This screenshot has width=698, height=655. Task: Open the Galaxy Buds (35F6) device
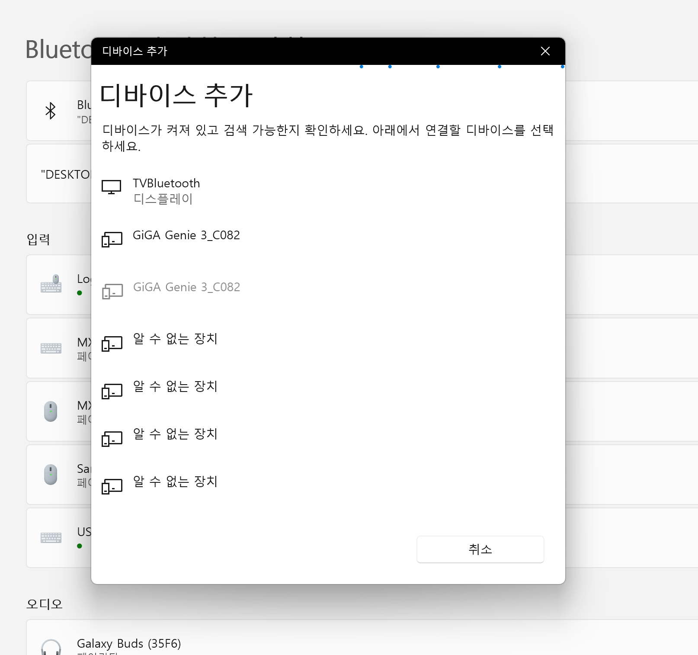[362, 638]
